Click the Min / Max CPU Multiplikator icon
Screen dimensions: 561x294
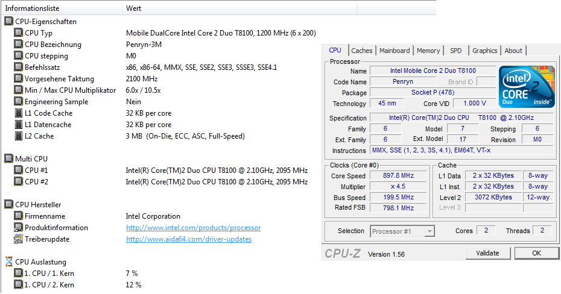18,90
